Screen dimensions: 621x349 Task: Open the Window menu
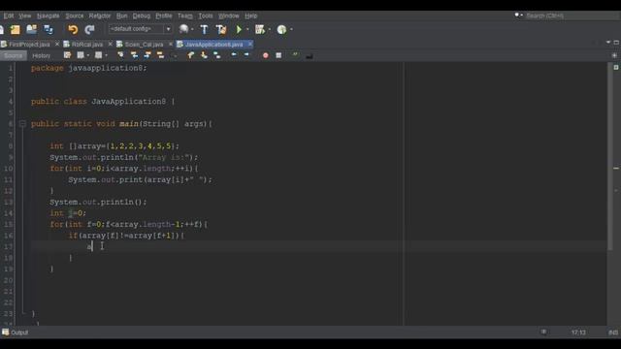[x=229, y=16]
